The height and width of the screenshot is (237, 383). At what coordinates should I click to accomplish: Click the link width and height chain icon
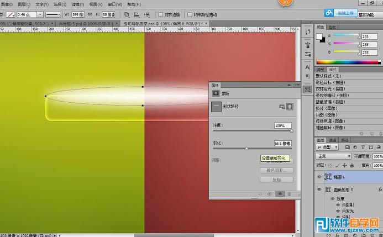(90, 14)
